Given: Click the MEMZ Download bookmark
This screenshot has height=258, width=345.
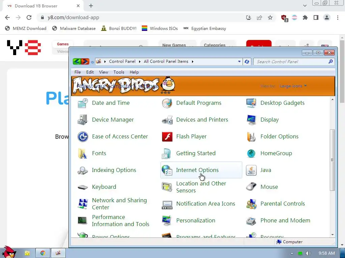Looking at the screenshot, I should 26,29.
